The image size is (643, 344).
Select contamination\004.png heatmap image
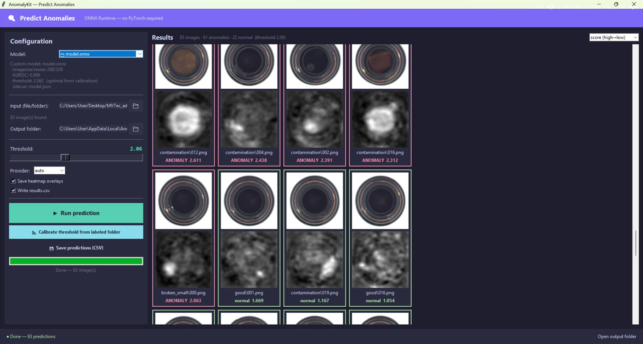coord(249,119)
